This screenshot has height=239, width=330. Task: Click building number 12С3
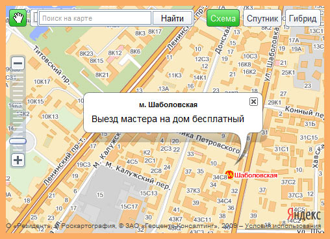tap(202, 59)
